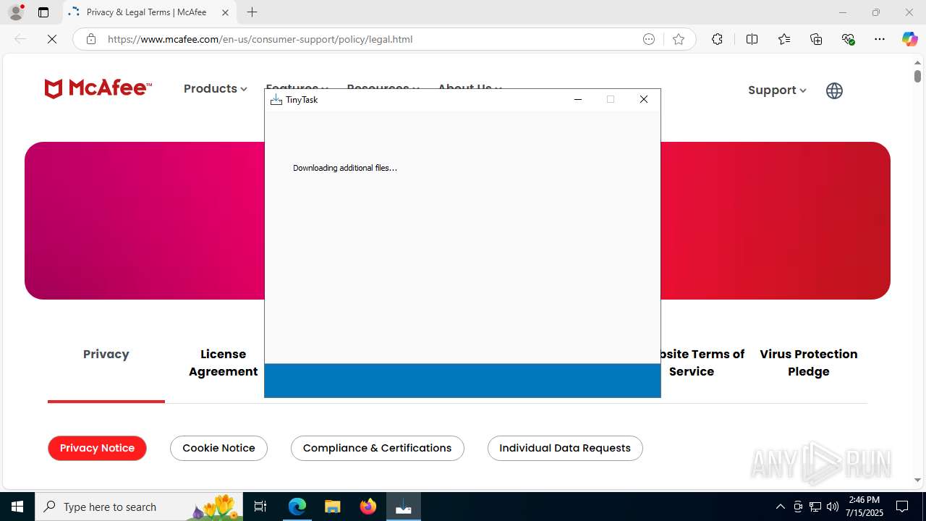Open Edge settings and more menu

[x=880, y=39]
